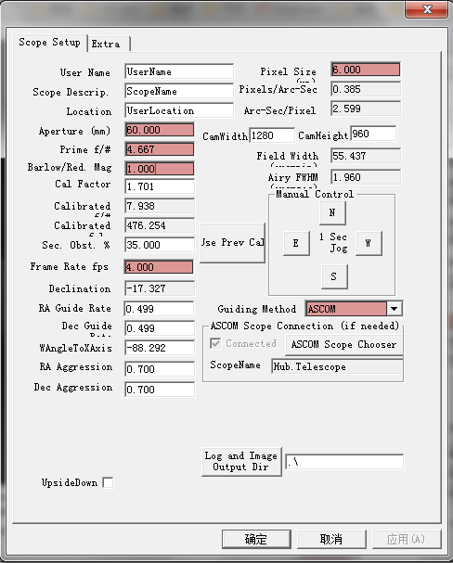Click the RA Aggression field
Screen dimensions: 453x563
click(x=160, y=369)
